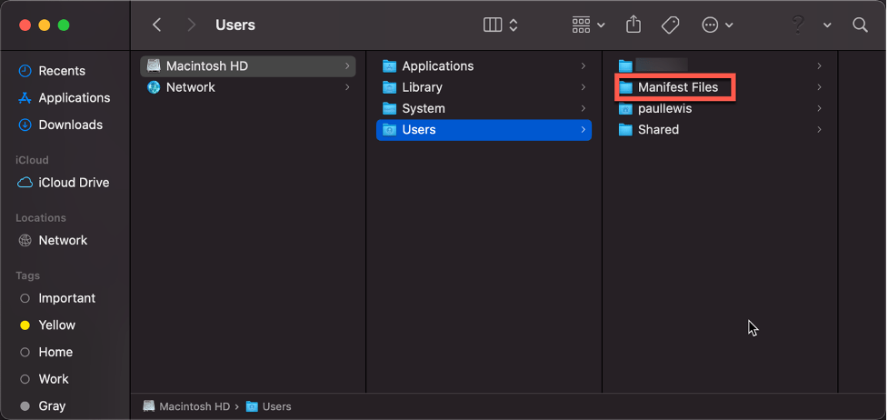Select the Yellow tag
The width and height of the screenshot is (888, 420).
click(x=56, y=325)
